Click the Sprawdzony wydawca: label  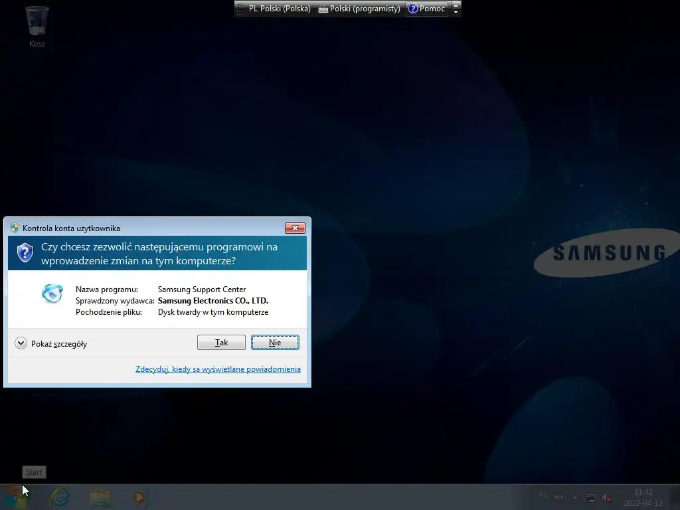point(115,301)
